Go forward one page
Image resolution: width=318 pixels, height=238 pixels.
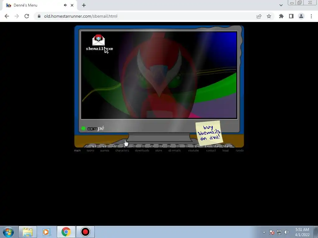(17, 16)
